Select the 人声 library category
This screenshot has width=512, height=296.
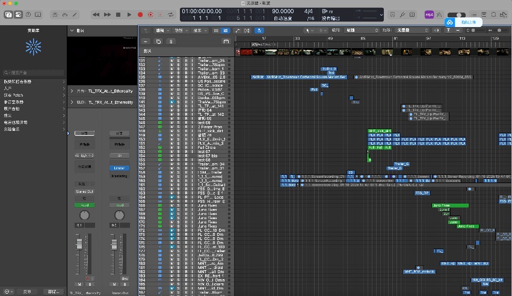click(x=8, y=88)
